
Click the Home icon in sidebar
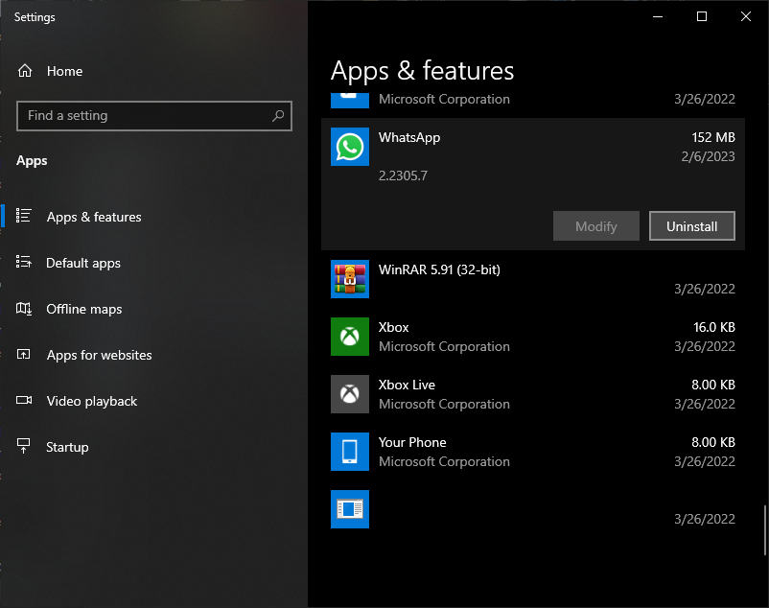click(x=25, y=71)
